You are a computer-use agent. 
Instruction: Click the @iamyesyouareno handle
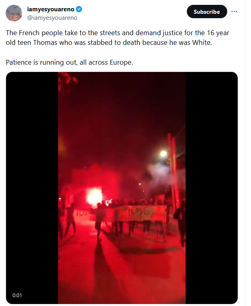click(52, 18)
